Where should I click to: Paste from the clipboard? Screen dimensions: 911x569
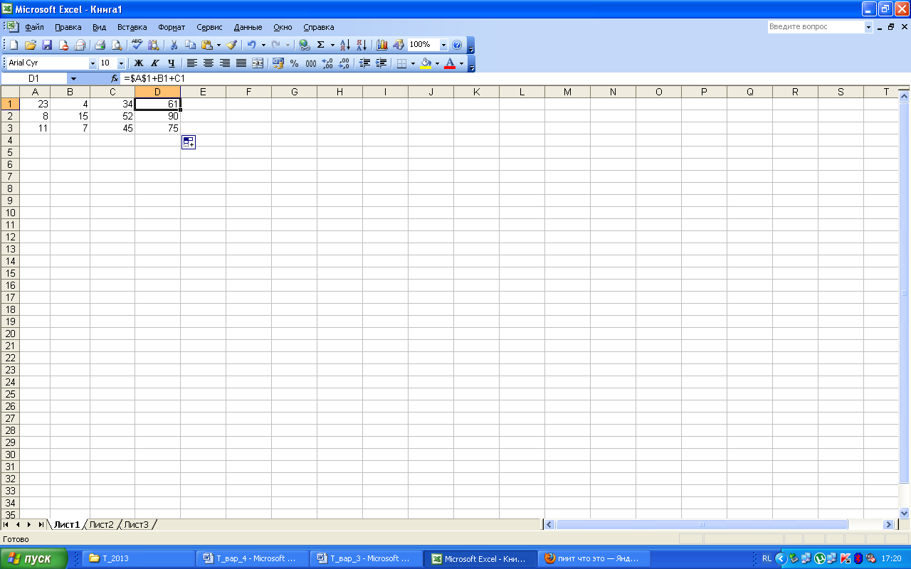pyautogui.click(x=206, y=45)
